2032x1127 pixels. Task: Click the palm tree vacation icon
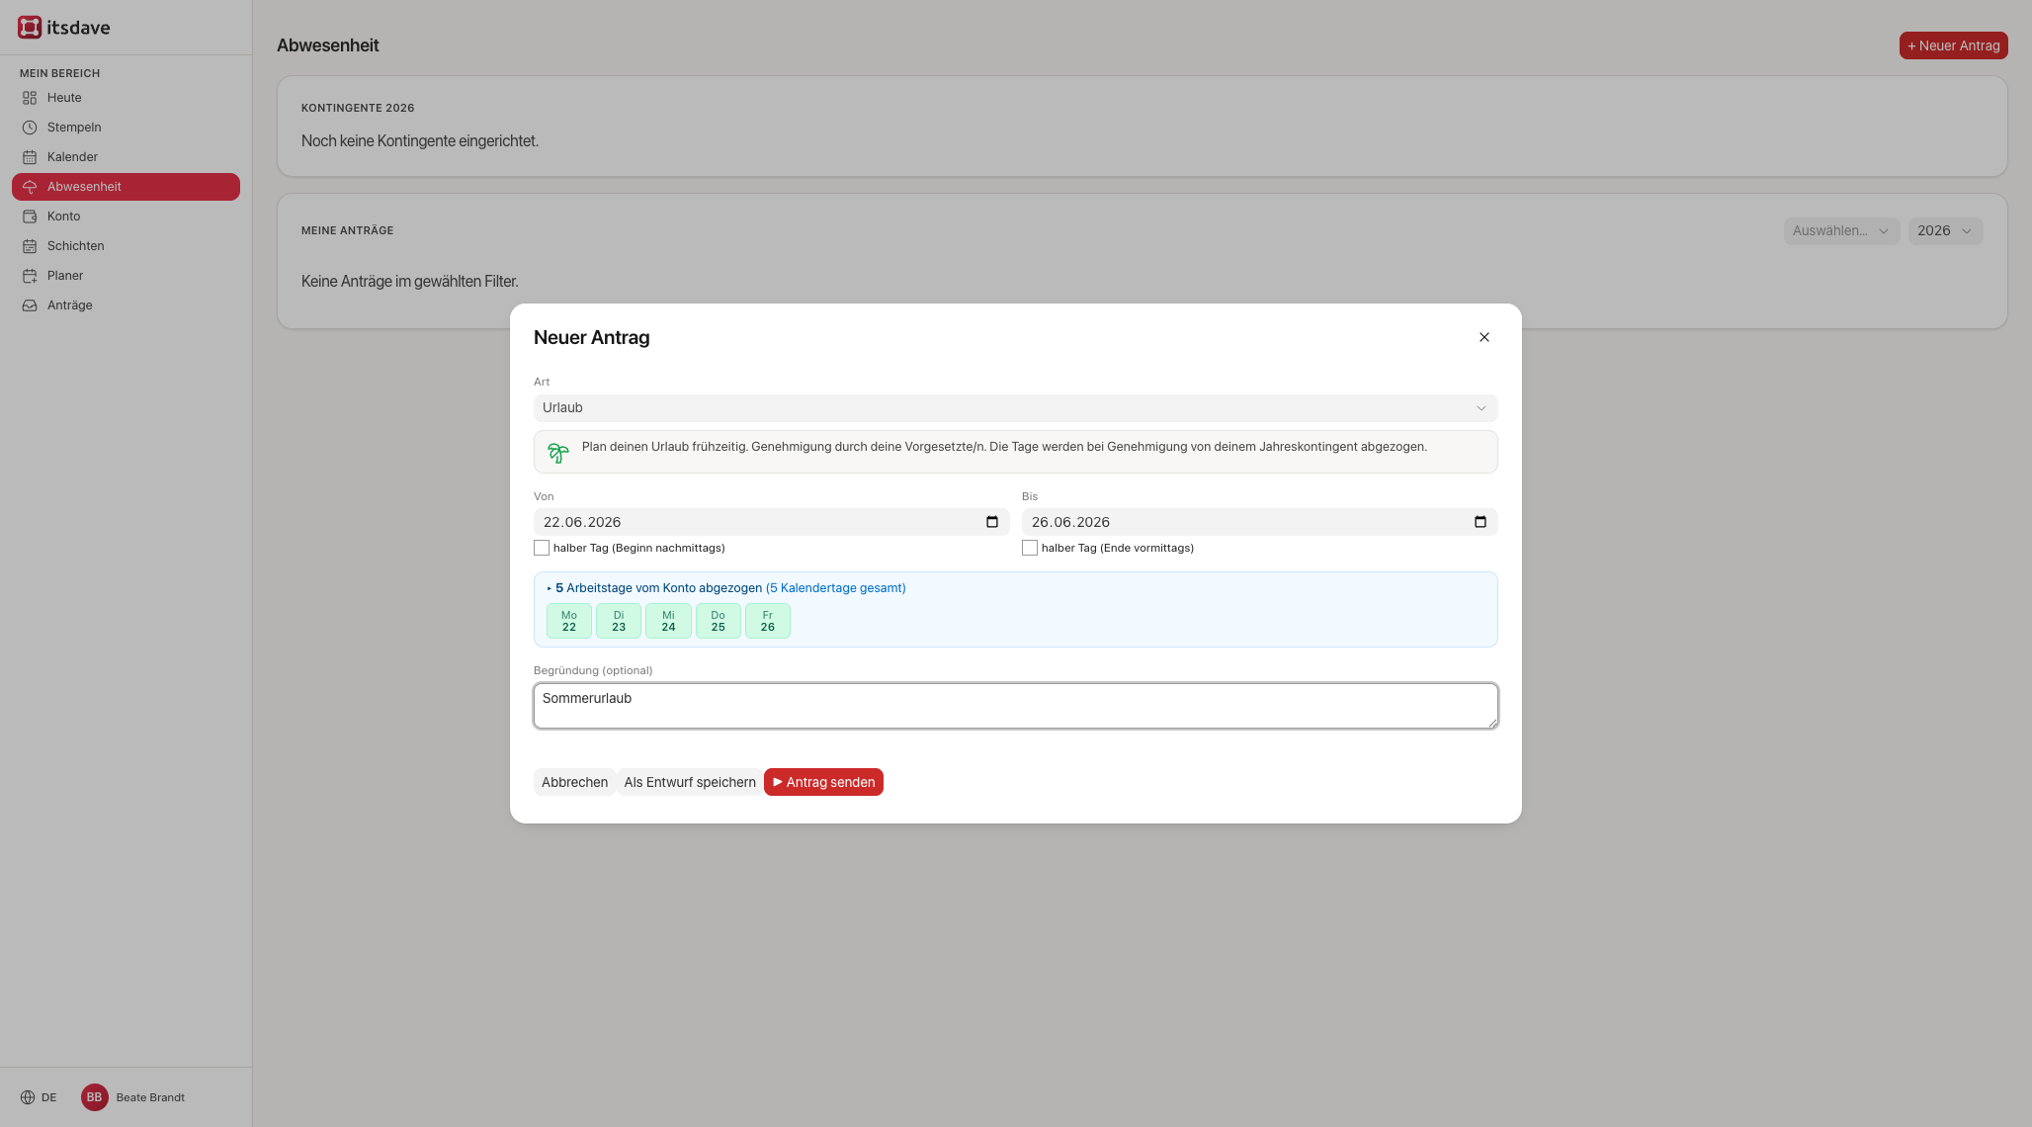pyautogui.click(x=558, y=453)
